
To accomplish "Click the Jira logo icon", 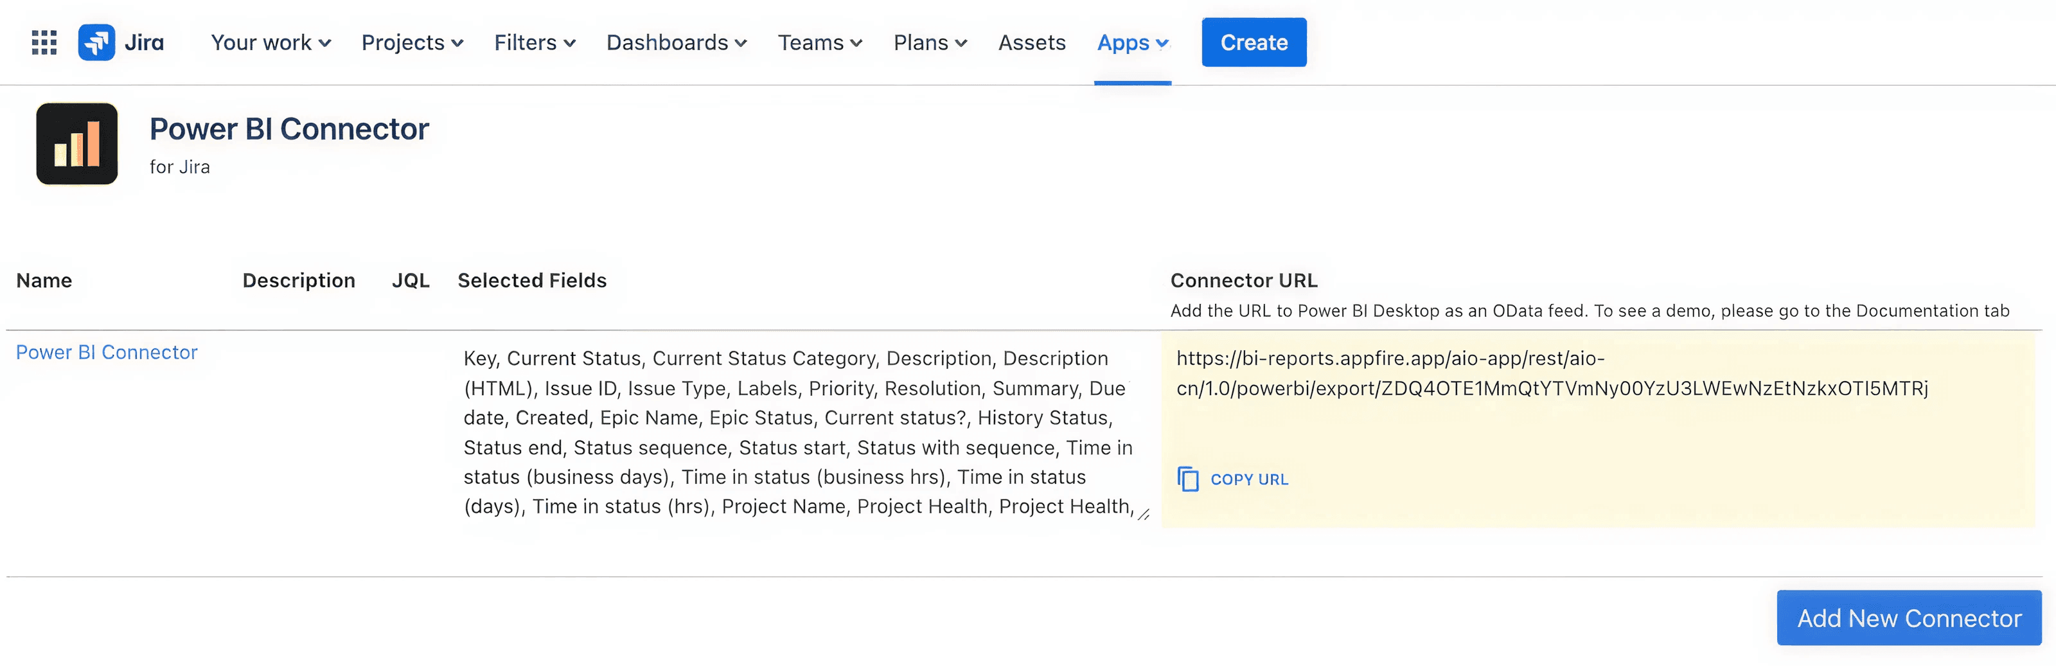I will [96, 42].
